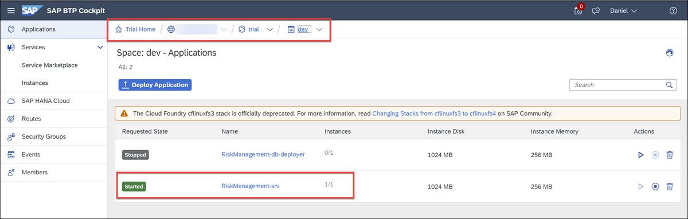Click the Events calendar icon

(x=11, y=154)
